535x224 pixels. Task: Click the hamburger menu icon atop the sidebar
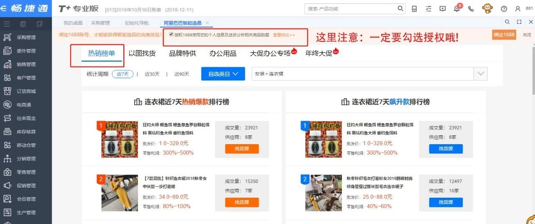(7, 23)
